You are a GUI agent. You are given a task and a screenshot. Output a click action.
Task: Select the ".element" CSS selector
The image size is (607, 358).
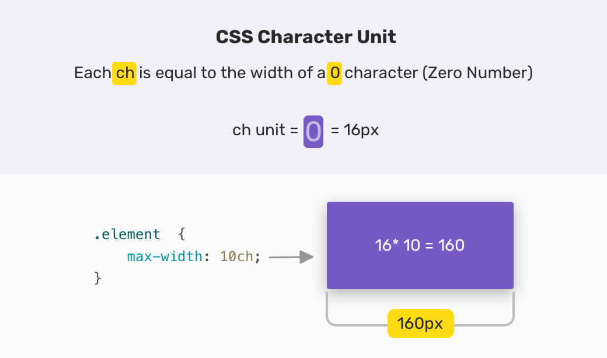(x=127, y=234)
